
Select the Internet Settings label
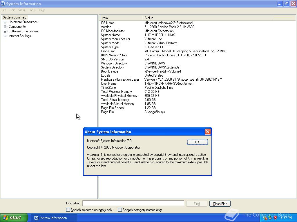(19, 36)
